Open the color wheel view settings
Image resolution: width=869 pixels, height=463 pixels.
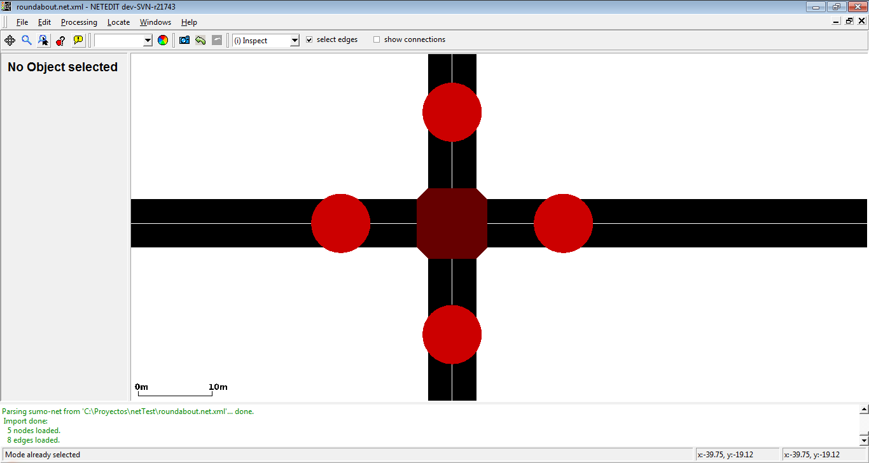pos(163,40)
